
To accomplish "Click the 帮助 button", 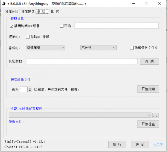I will tap(149, 61).
